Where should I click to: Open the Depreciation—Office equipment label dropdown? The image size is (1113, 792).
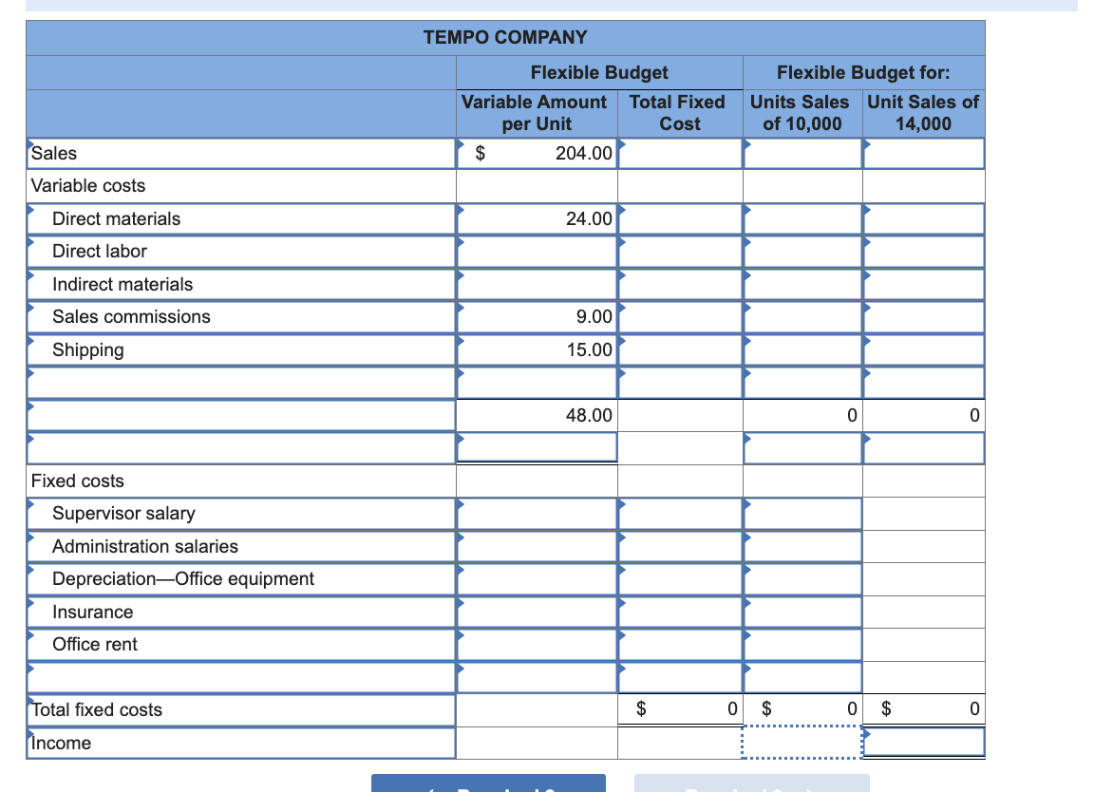coord(241,578)
